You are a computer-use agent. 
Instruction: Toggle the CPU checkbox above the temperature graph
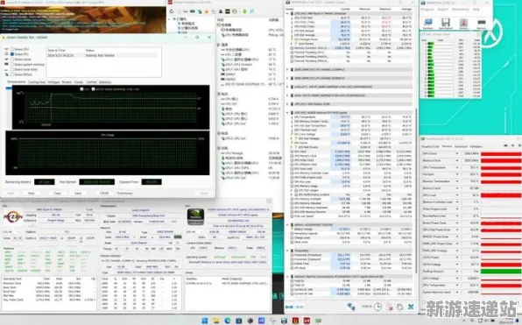point(82,89)
